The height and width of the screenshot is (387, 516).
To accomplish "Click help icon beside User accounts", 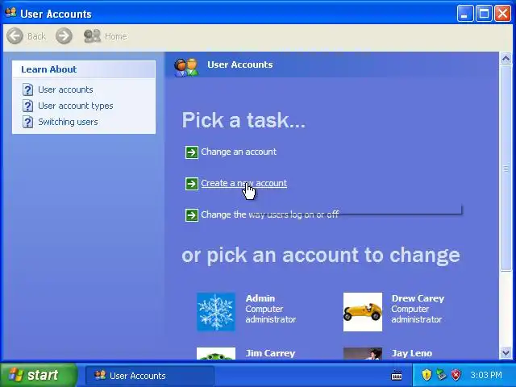I will point(27,89).
